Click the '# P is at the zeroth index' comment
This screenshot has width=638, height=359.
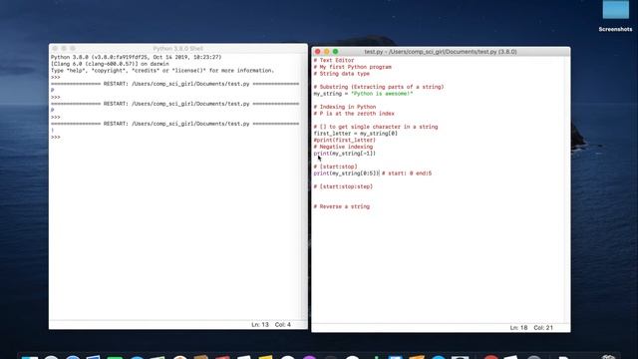(354, 114)
